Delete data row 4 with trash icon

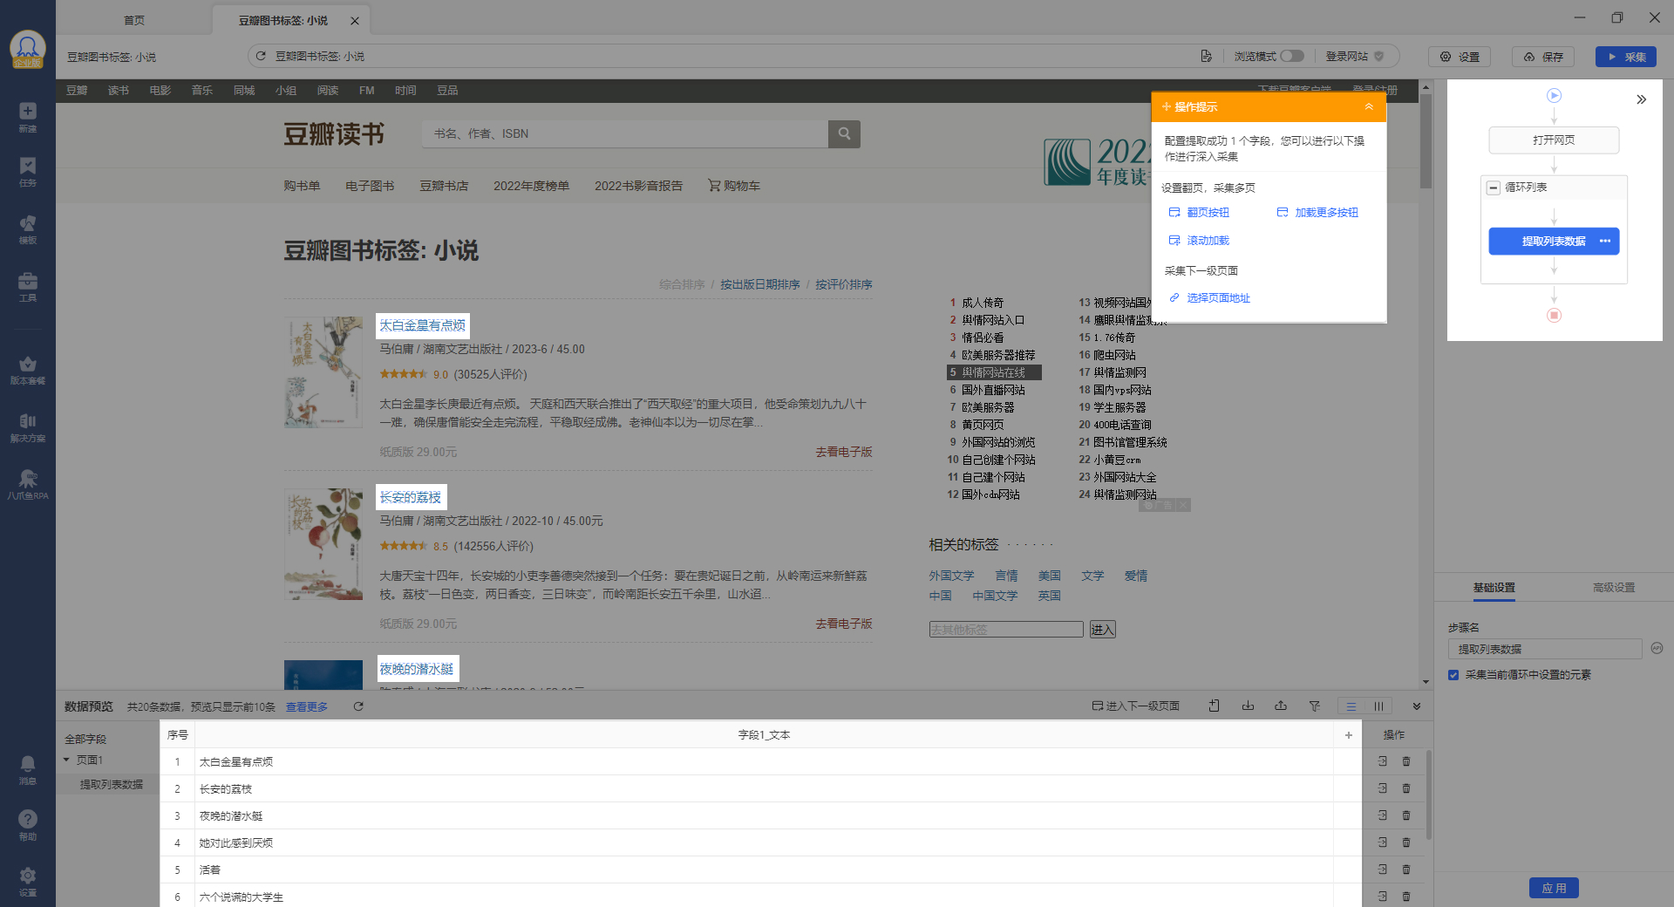pos(1406,842)
